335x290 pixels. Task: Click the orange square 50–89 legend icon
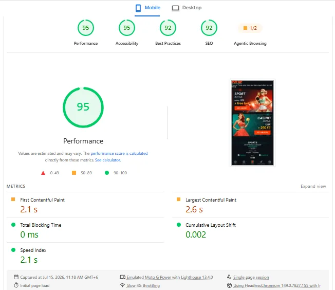point(74,173)
